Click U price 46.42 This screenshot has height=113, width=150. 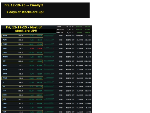coord(21,82)
